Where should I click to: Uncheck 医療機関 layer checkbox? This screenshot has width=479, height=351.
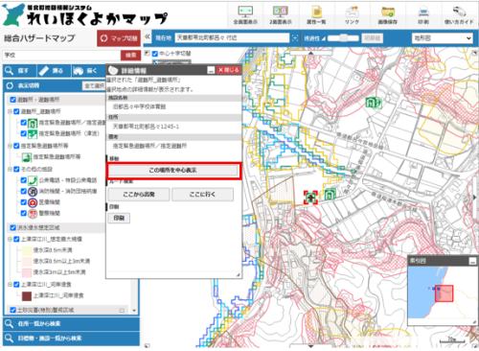tap(24, 202)
